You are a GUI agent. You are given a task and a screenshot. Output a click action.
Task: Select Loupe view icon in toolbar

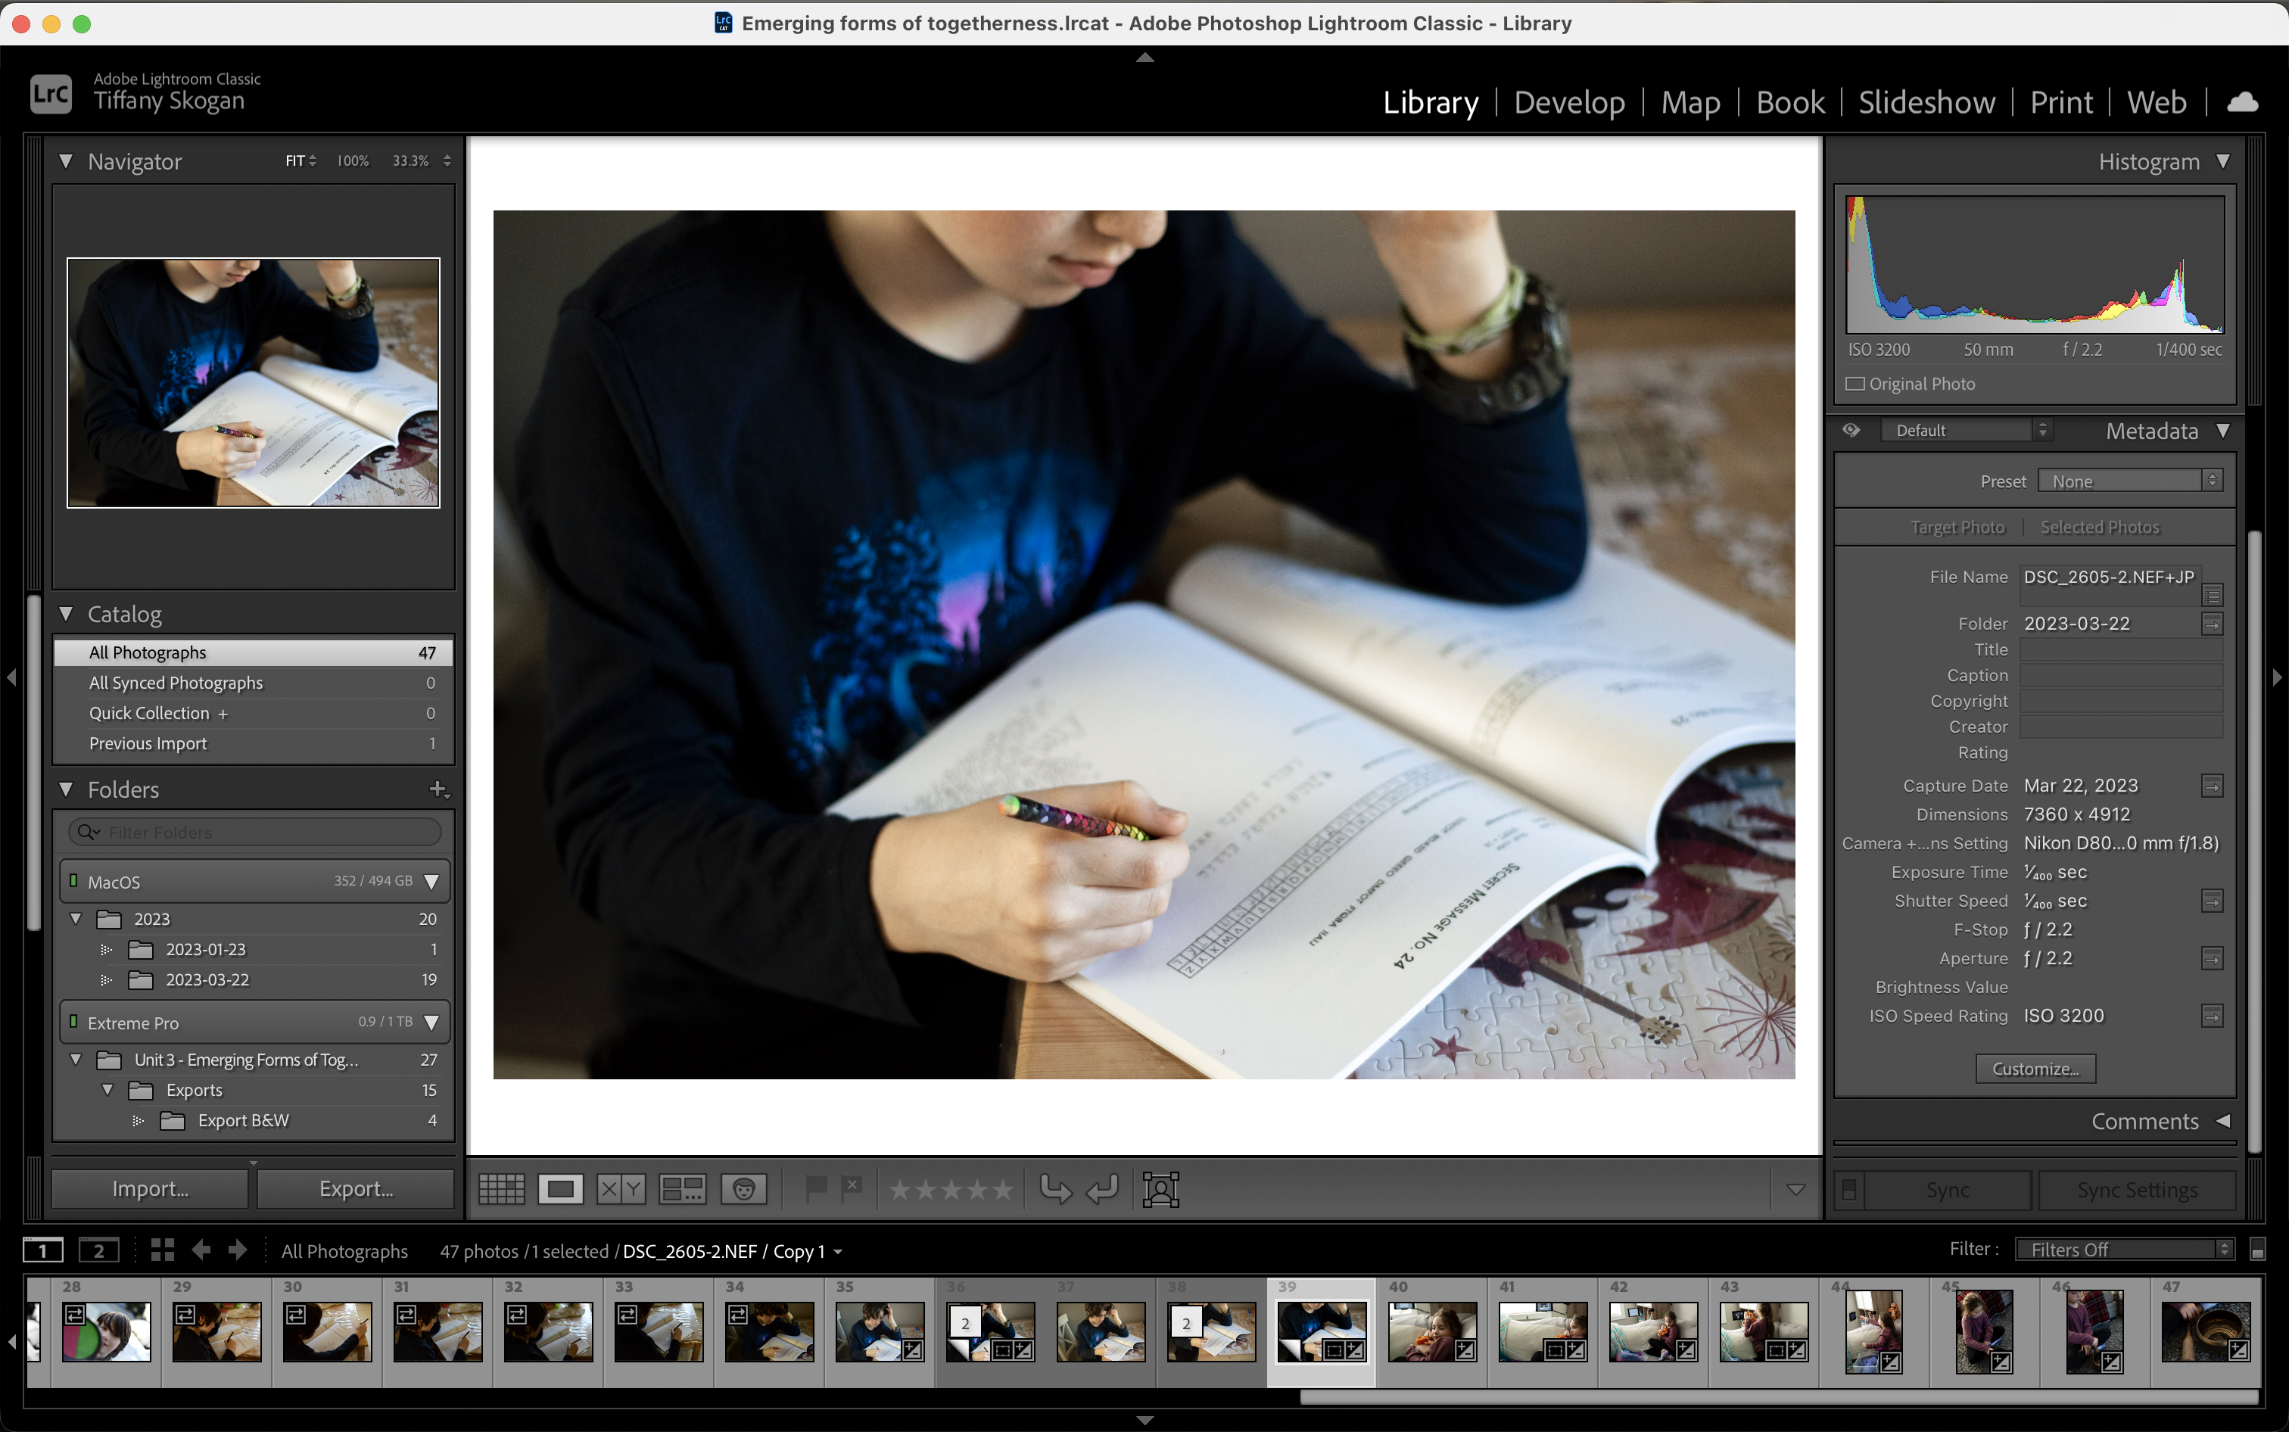561,1188
